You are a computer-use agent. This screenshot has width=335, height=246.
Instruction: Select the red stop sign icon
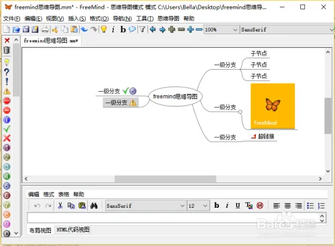coord(7,101)
